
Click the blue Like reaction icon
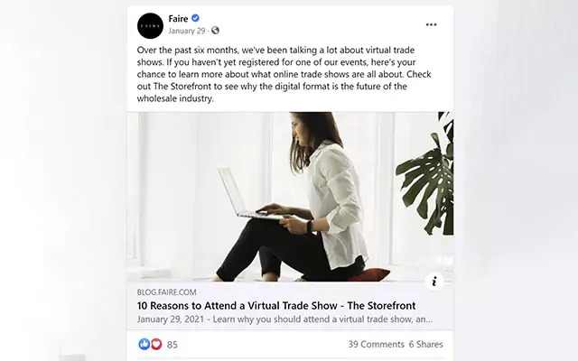click(x=144, y=344)
